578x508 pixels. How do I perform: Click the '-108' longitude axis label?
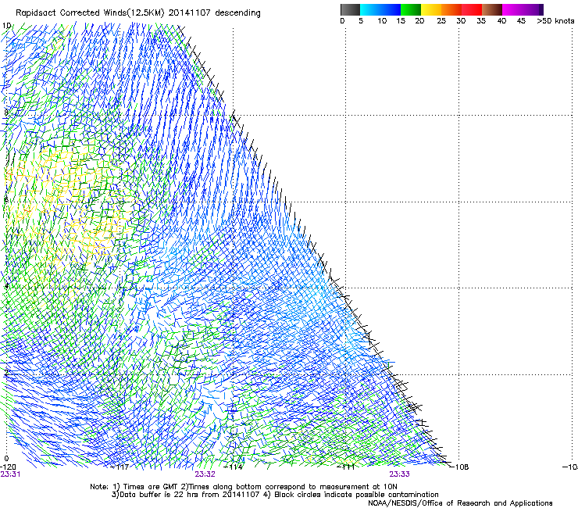[x=459, y=467]
